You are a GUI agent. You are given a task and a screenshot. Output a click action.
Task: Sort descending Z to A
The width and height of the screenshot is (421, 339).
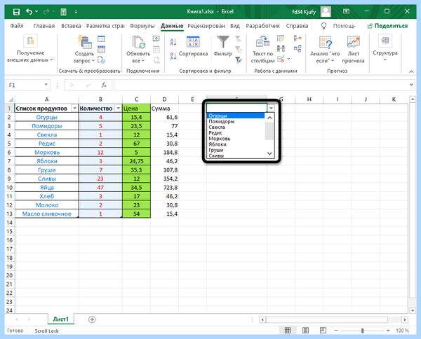(x=173, y=56)
